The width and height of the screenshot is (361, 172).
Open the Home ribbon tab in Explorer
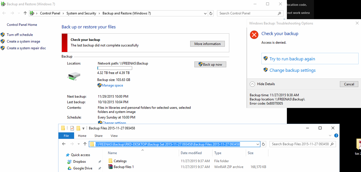pyautogui.click(x=82, y=136)
